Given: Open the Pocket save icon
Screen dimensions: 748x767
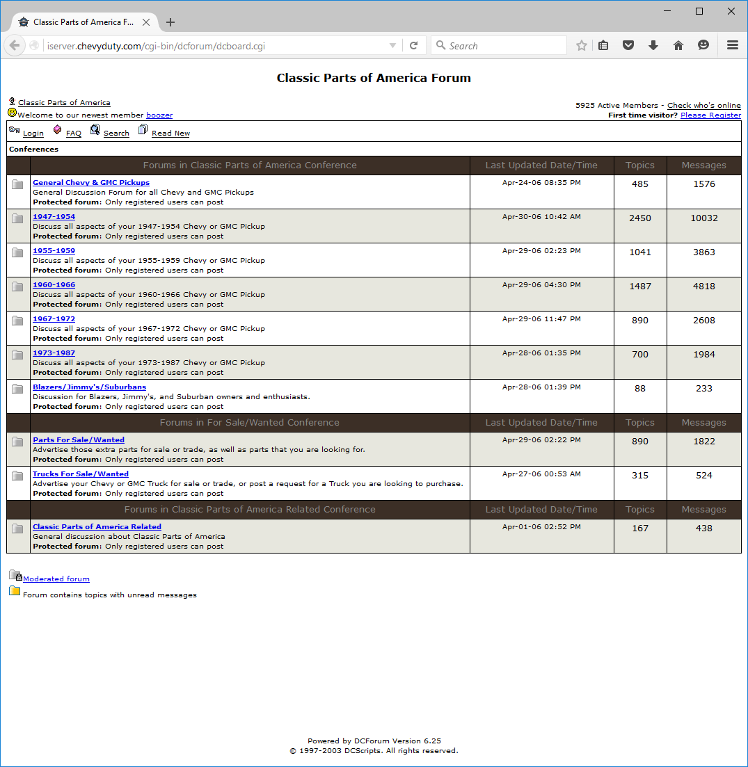Looking at the screenshot, I should [x=628, y=45].
